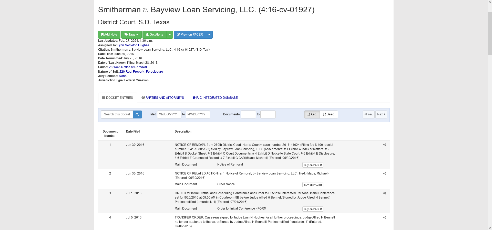Click the Documents ending number field
This screenshot has width=492, height=230.
268,114
